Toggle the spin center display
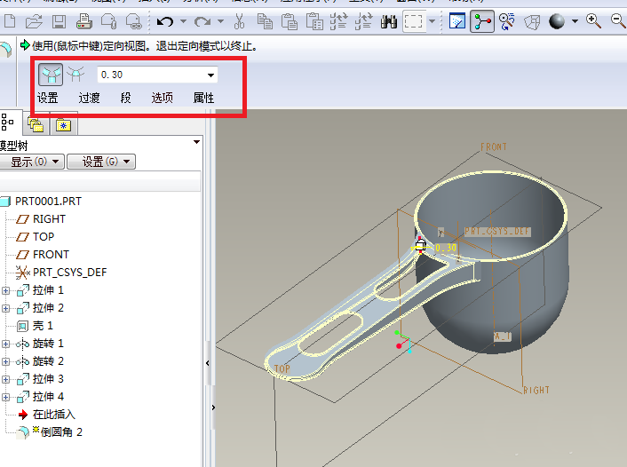627x467 pixels. 482,21
